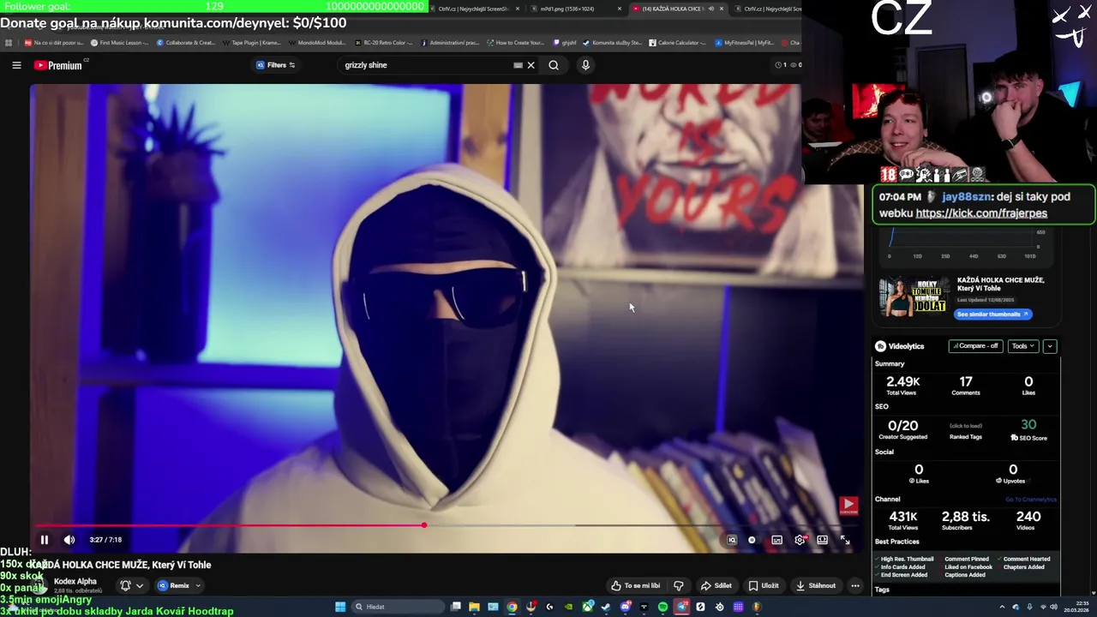Click 'See similar thumbnails' button
Image resolution: width=1097 pixels, height=617 pixels.
pyautogui.click(x=992, y=314)
